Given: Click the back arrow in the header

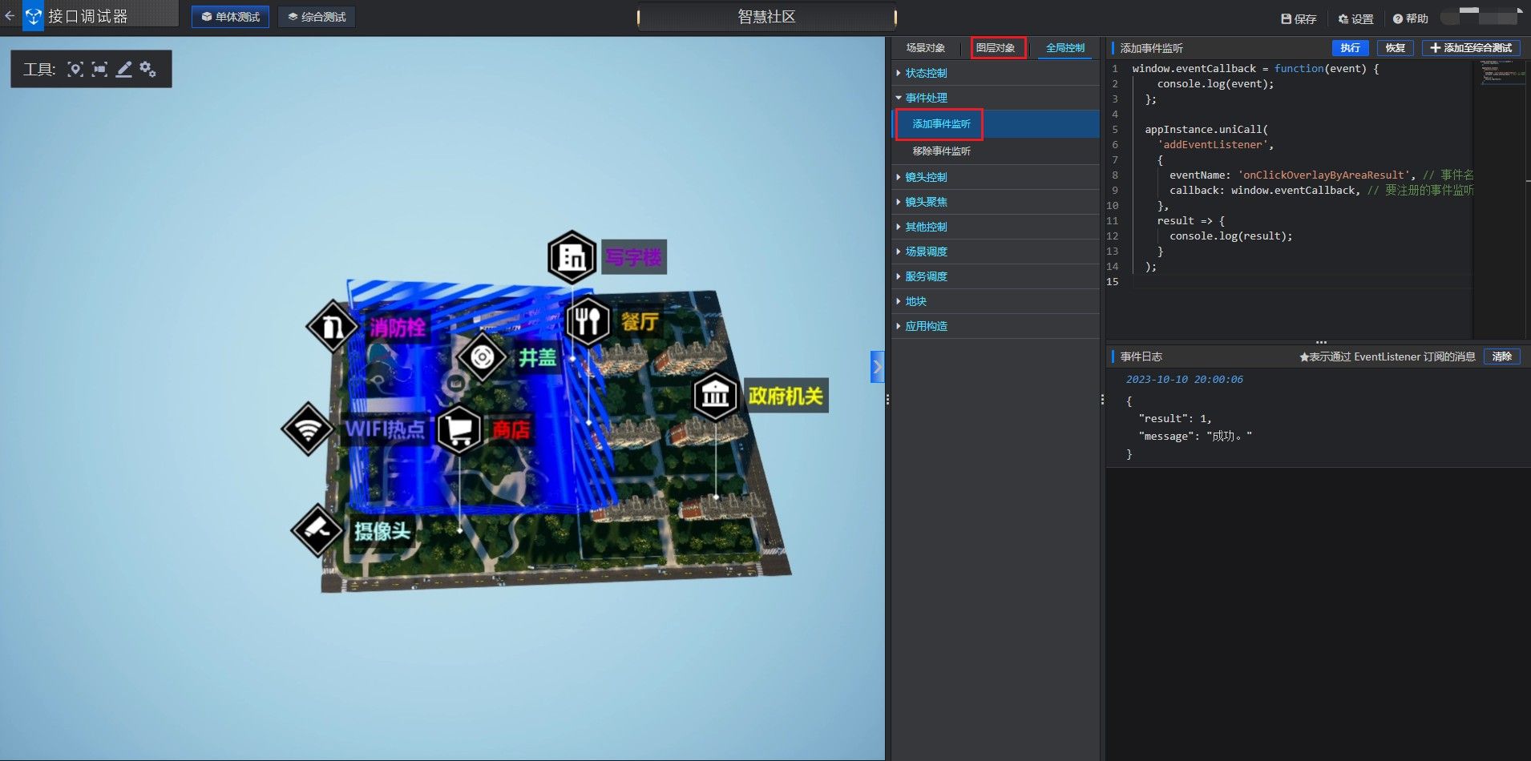Looking at the screenshot, I should click(10, 15).
